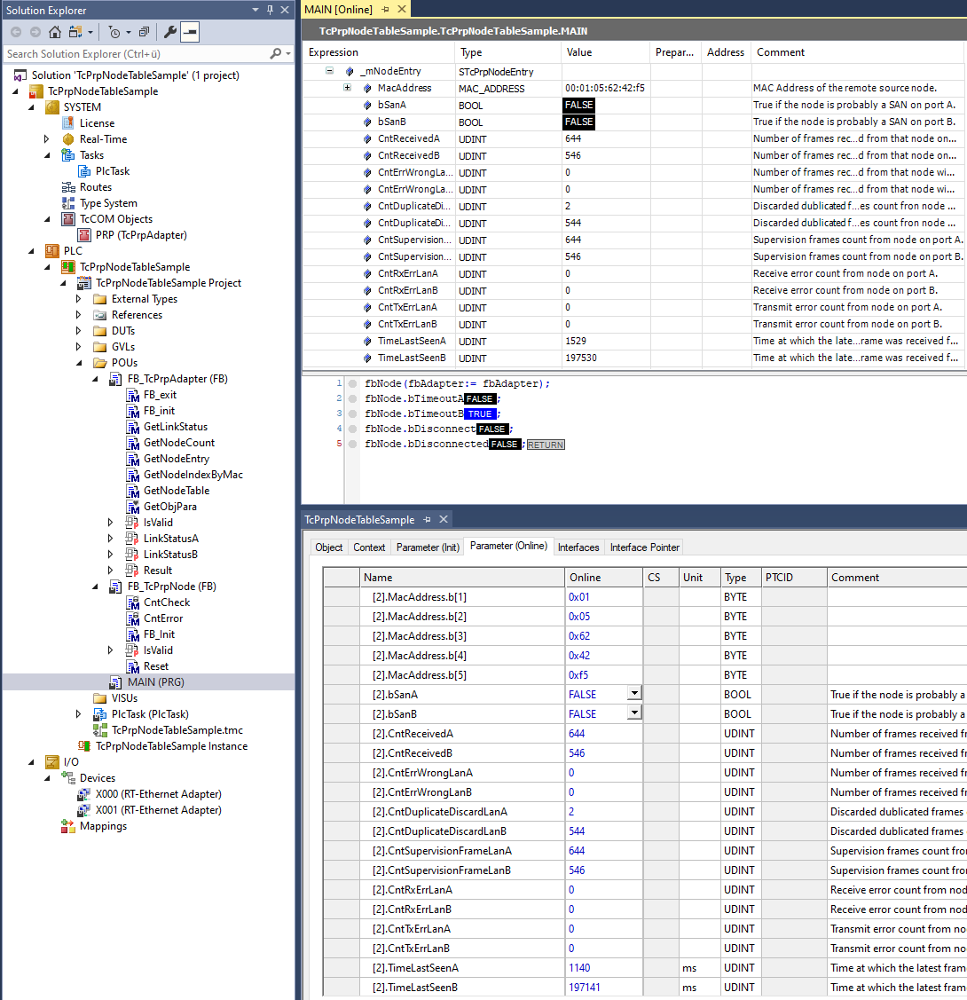Click the MAIN (PRG) program icon

point(115,681)
